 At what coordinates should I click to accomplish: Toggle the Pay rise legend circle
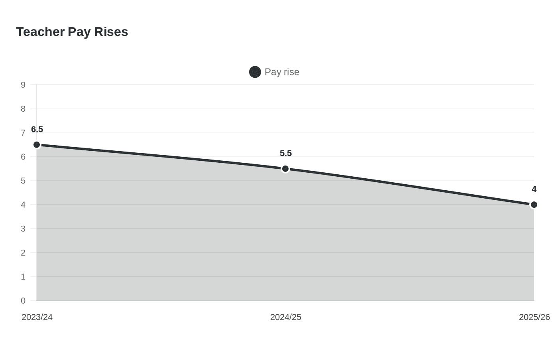point(255,72)
